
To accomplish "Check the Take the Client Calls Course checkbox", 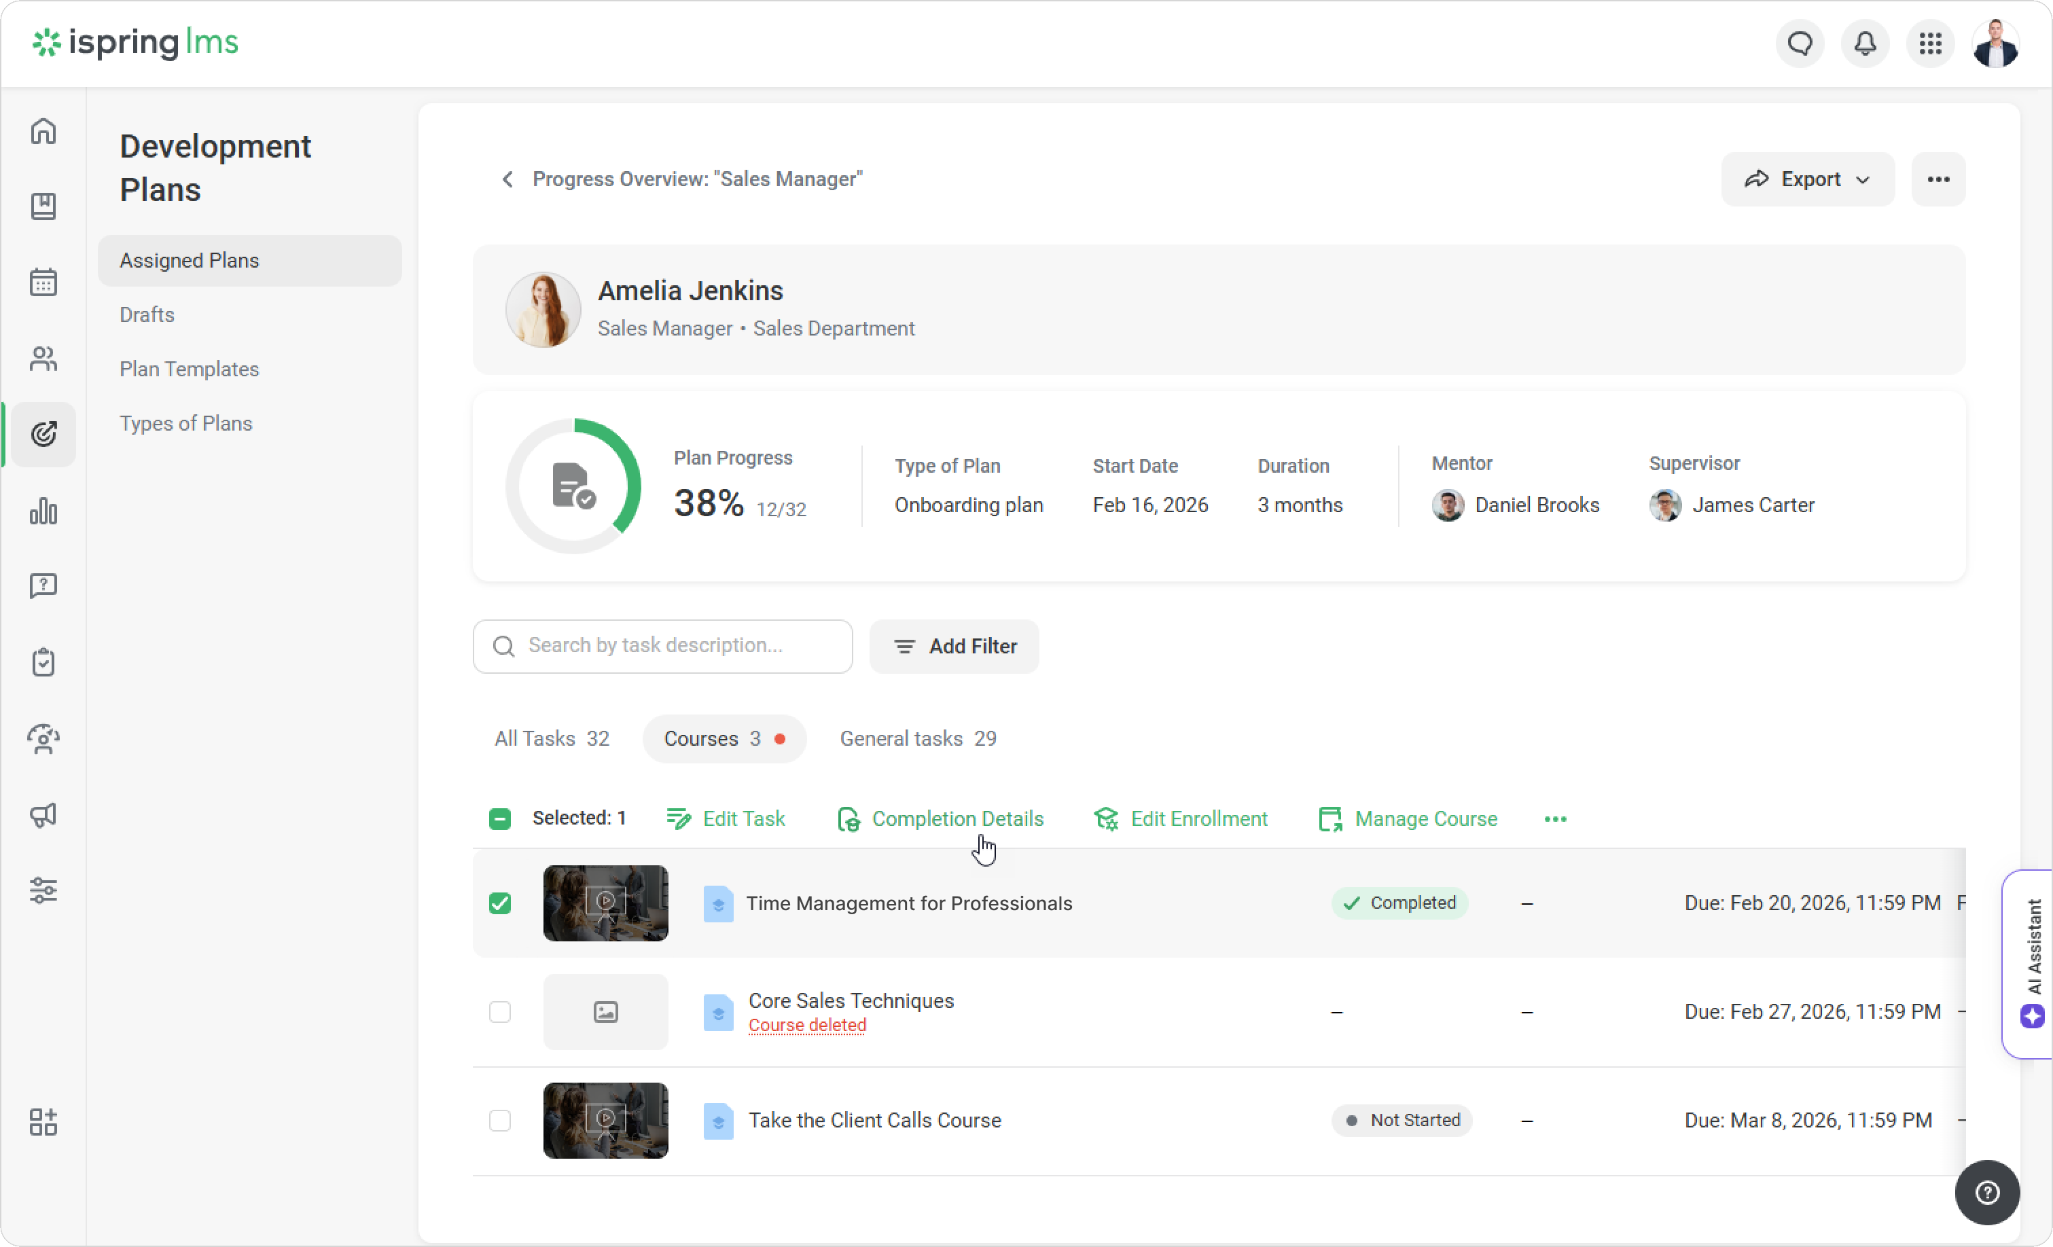I will coord(500,1121).
